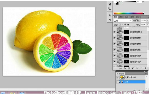Viewport: 156px width, 97px height.
Task: Set history brush source on 七彩柠檬.psd snapshot
Action: point(118,77)
